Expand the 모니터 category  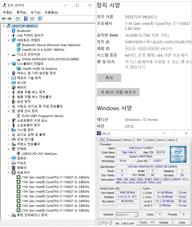point(9,83)
